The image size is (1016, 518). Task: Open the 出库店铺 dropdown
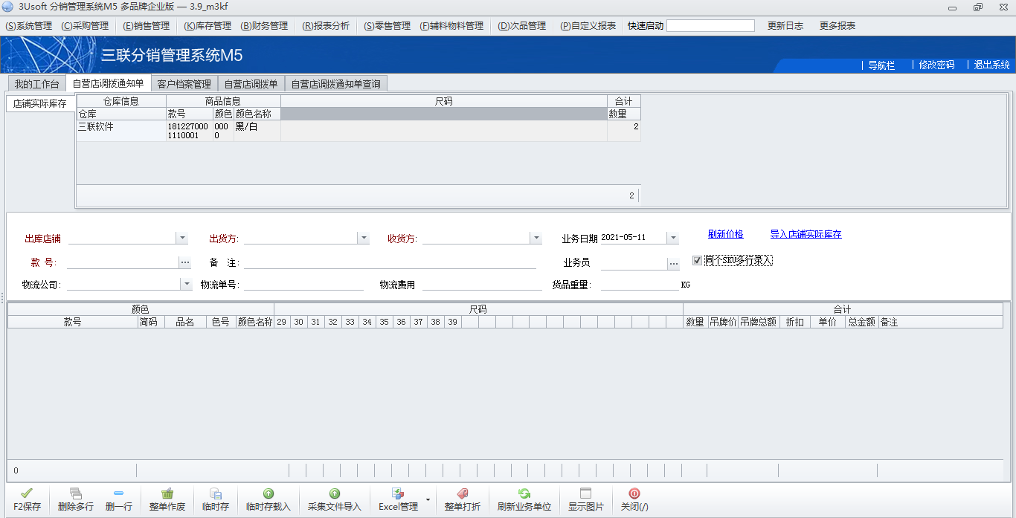coord(181,238)
